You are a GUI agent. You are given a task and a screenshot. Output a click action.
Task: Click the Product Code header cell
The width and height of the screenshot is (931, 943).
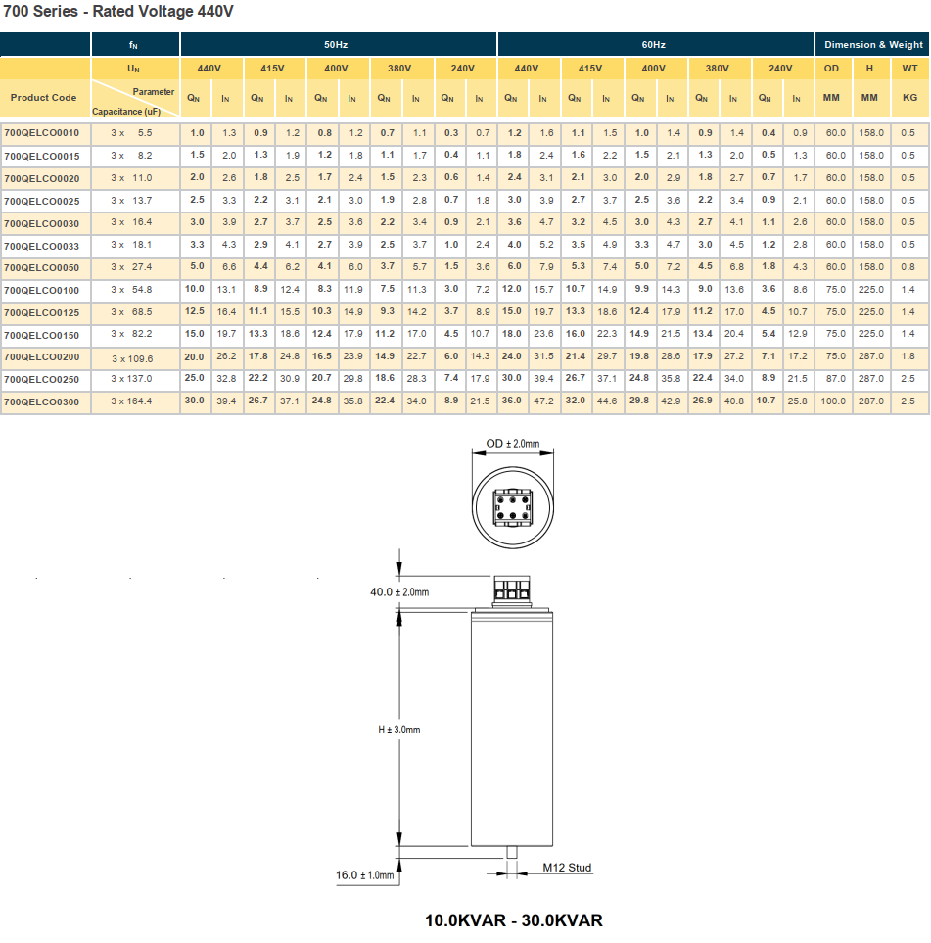[43, 98]
